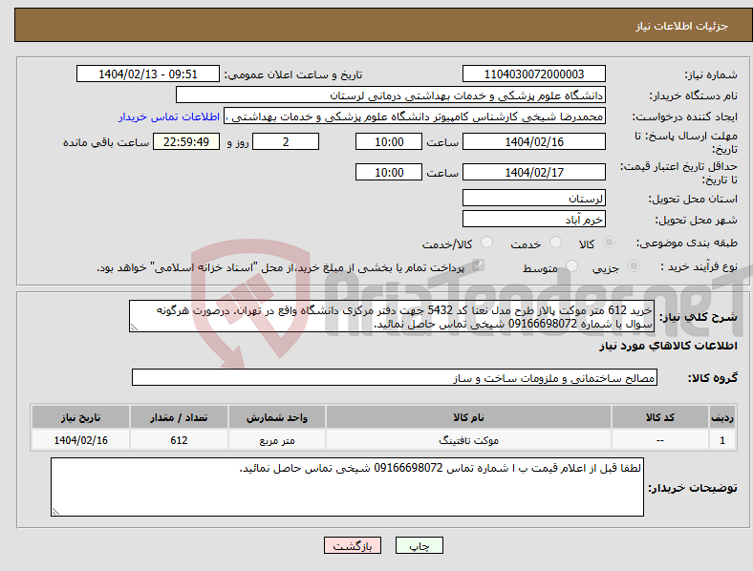The image size is (753, 571).
Task: Open the اطلاعات تماس خریدار link
Action: pyautogui.click(x=169, y=116)
